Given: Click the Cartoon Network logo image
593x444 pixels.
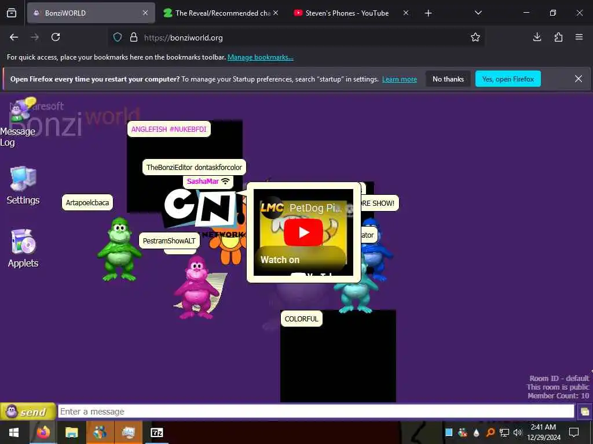Looking at the screenshot, I should (x=200, y=209).
